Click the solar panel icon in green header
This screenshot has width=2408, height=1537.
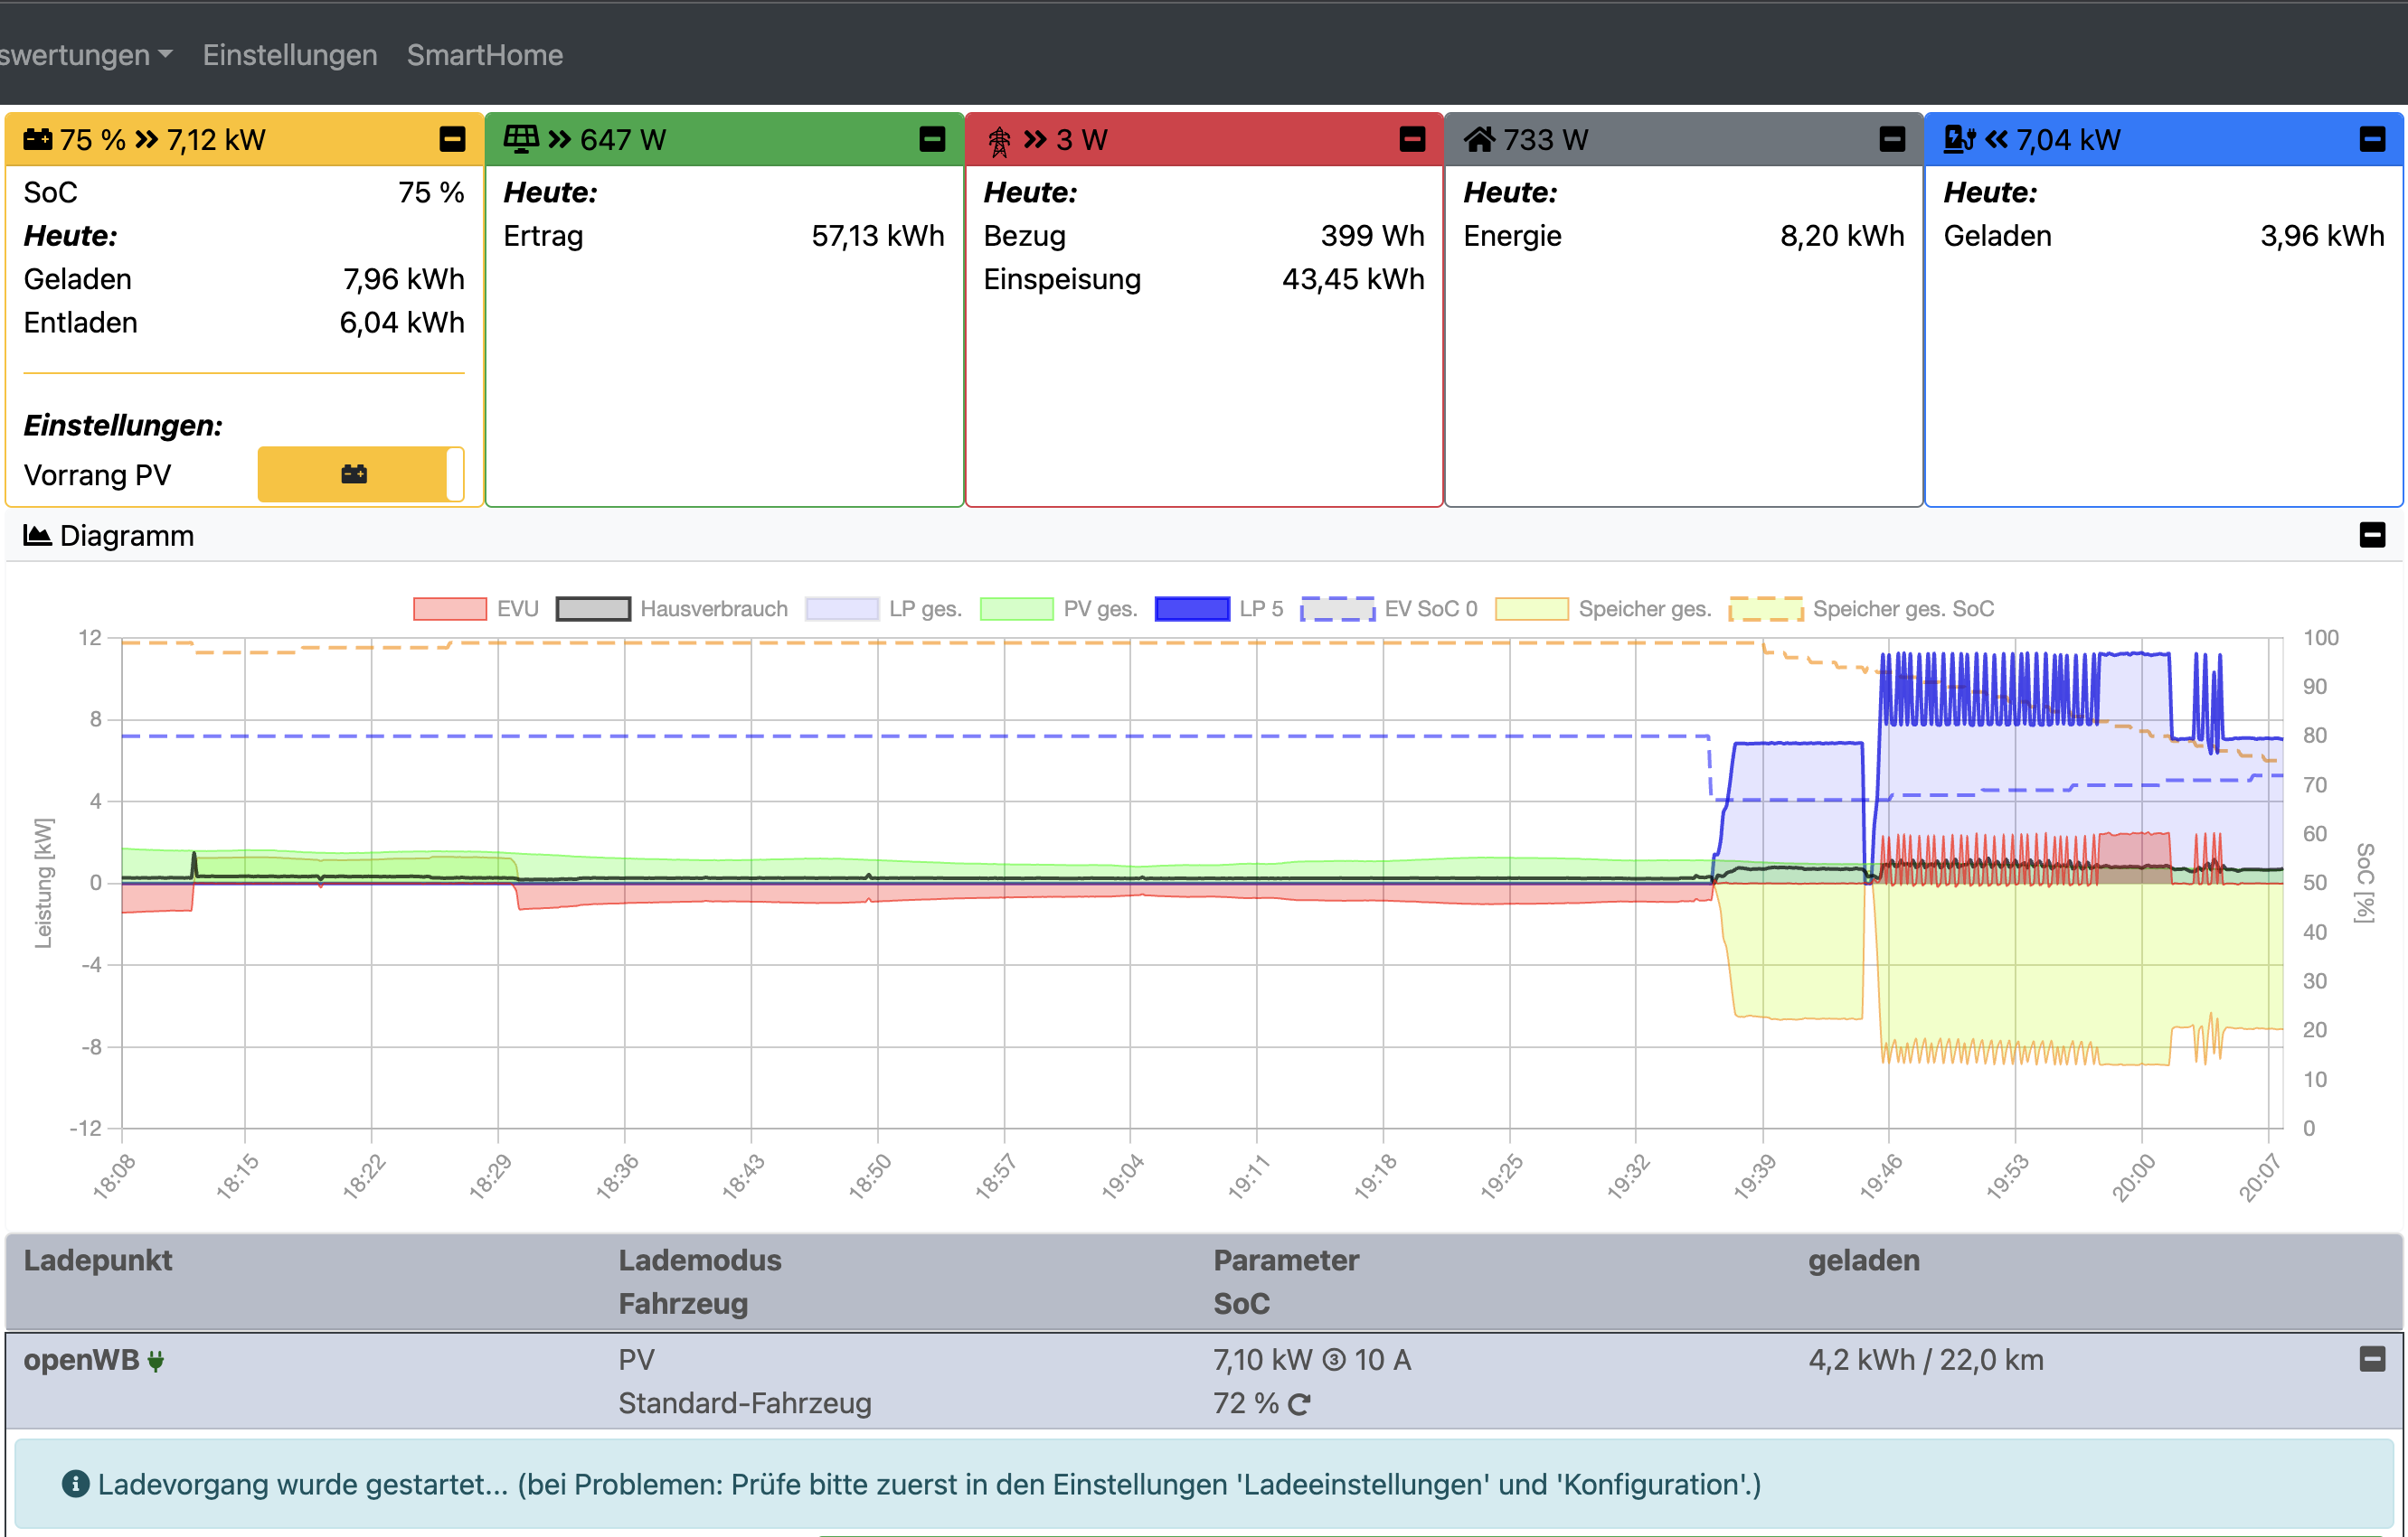click(520, 139)
